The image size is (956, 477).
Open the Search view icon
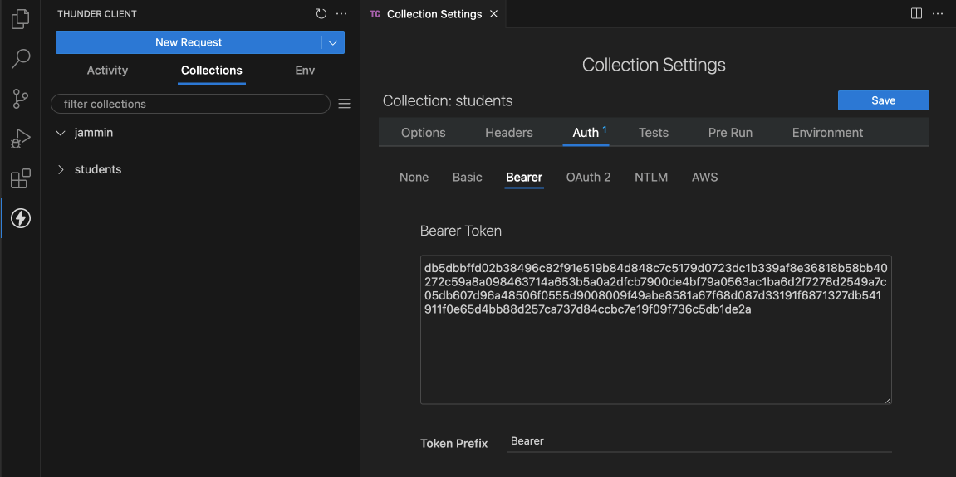click(21, 59)
